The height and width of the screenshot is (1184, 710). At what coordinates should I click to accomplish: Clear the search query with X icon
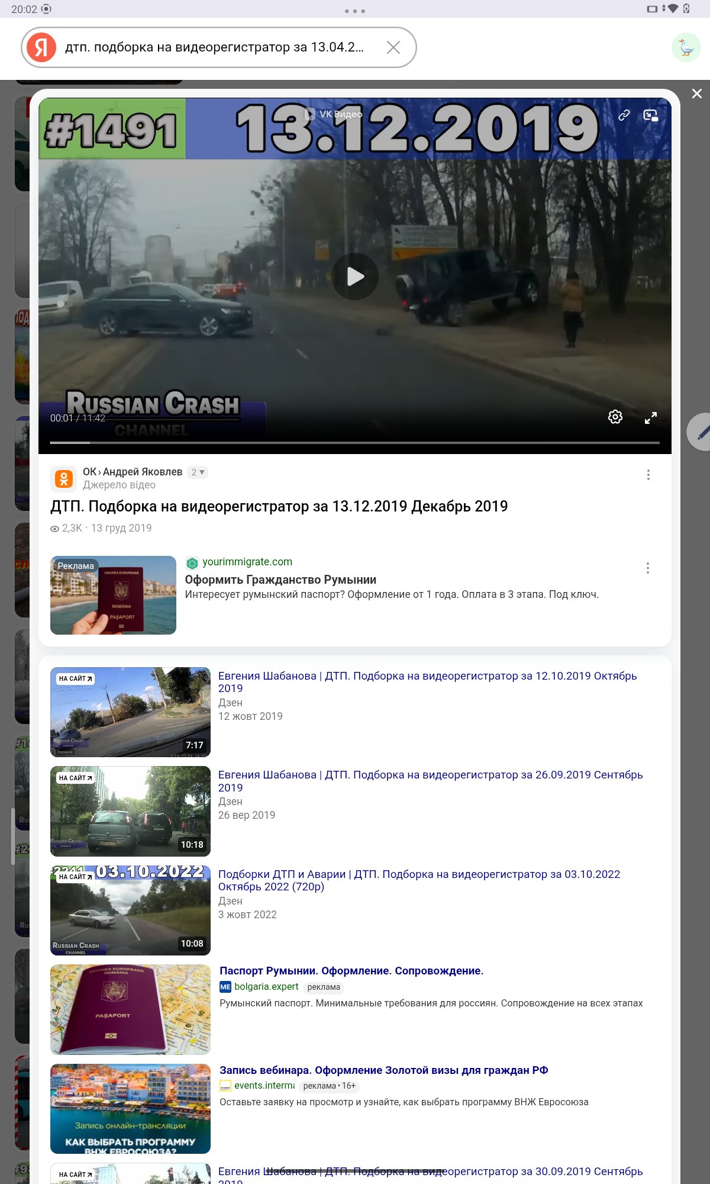[393, 47]
